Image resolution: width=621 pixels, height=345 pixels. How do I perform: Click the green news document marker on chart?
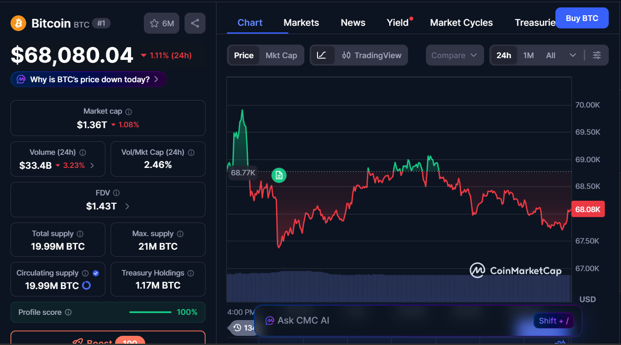[279, 175]
